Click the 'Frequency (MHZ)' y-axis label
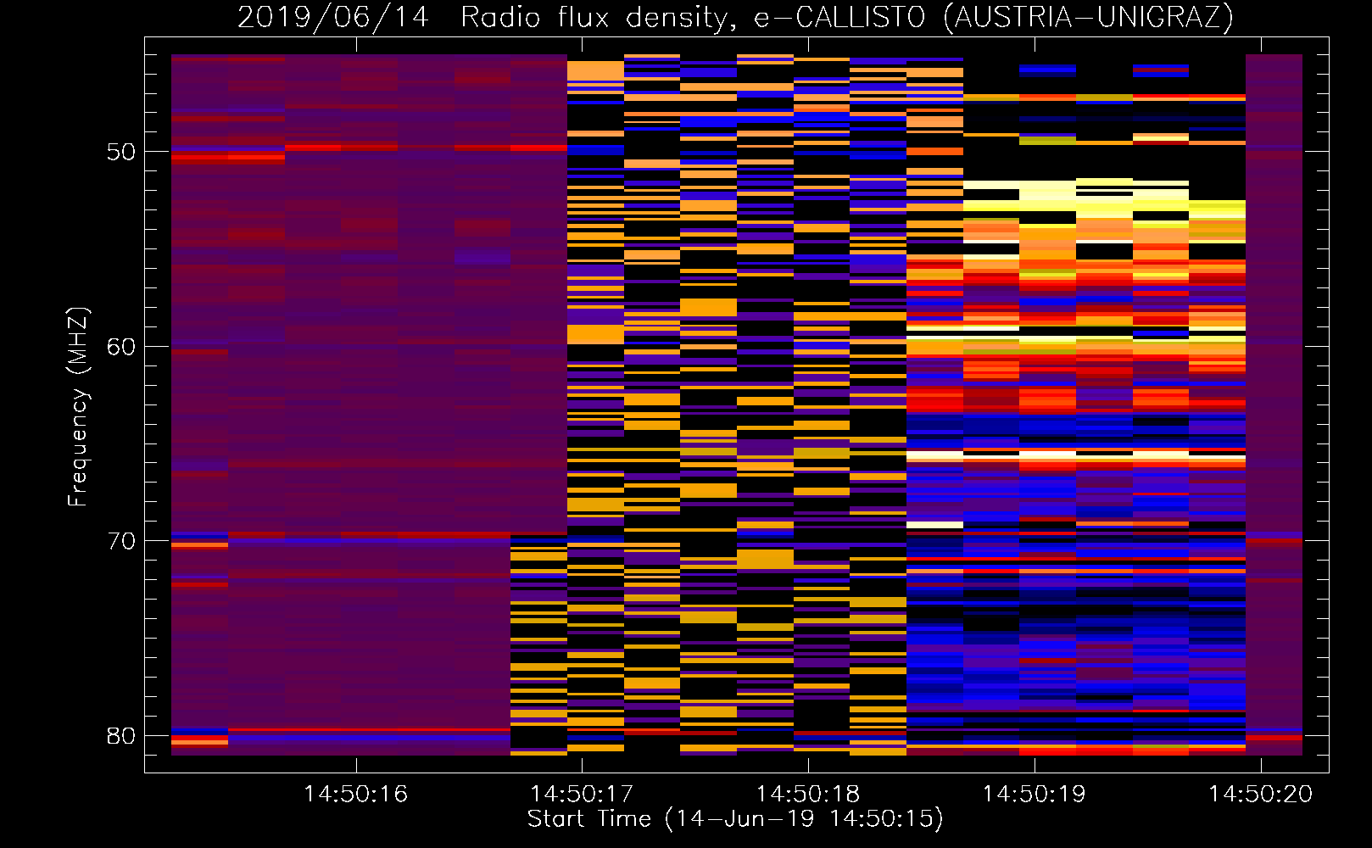This screenshot has width=1372, height=848. point(78,407)
